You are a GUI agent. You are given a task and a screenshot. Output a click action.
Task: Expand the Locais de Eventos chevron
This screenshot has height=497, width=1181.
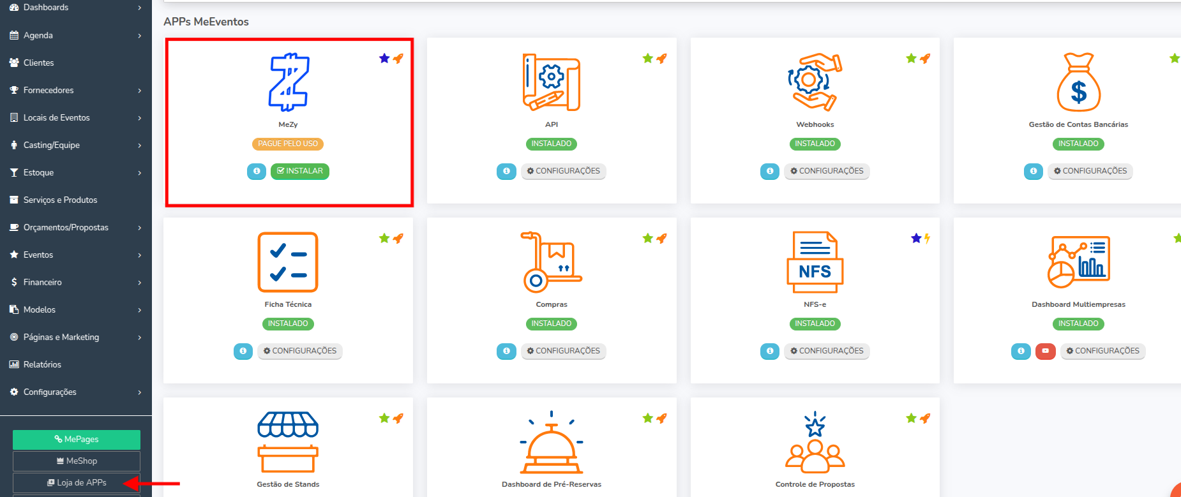pyautogui.click(x=140, y=118)
